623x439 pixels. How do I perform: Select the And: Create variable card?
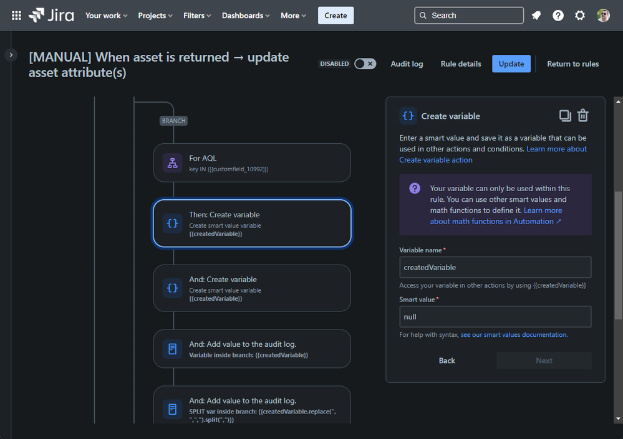click(x=252, y=288)
